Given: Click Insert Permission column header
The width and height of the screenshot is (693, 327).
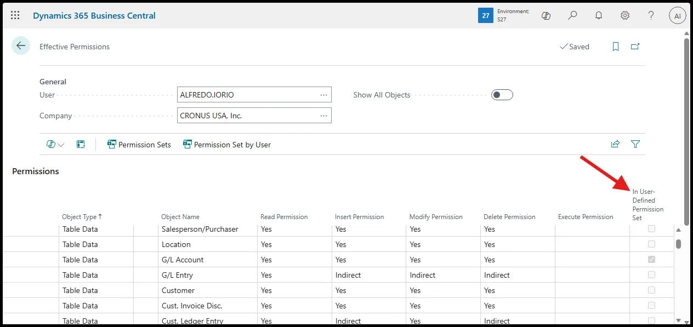Looking at the screenshot, I should pos(359,217).
